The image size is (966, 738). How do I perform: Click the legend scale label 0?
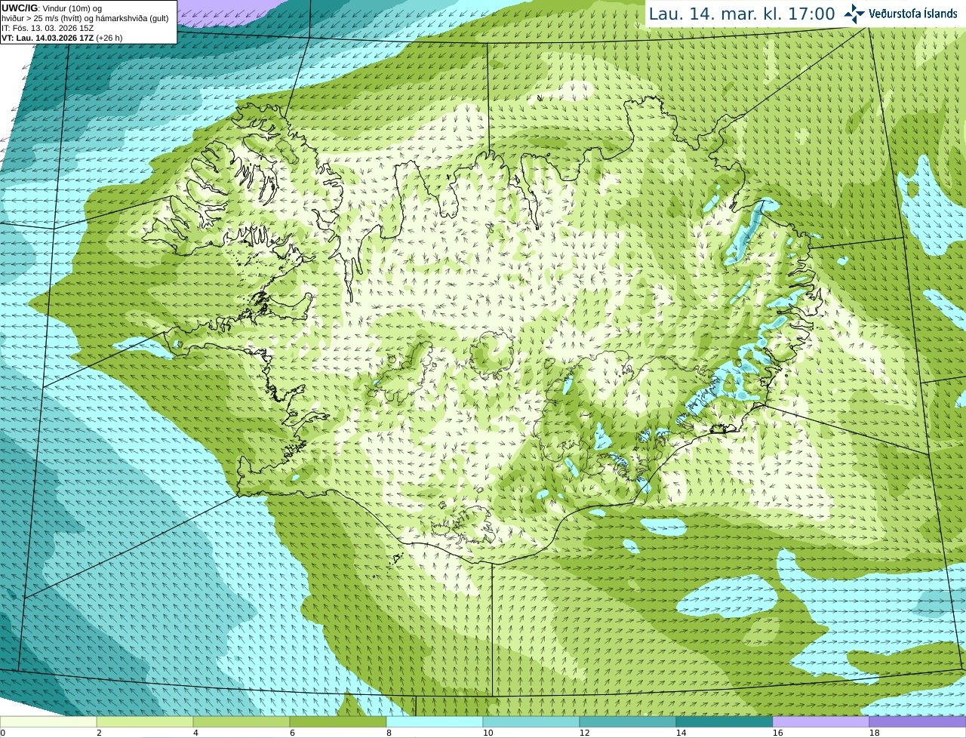point(3,733)
